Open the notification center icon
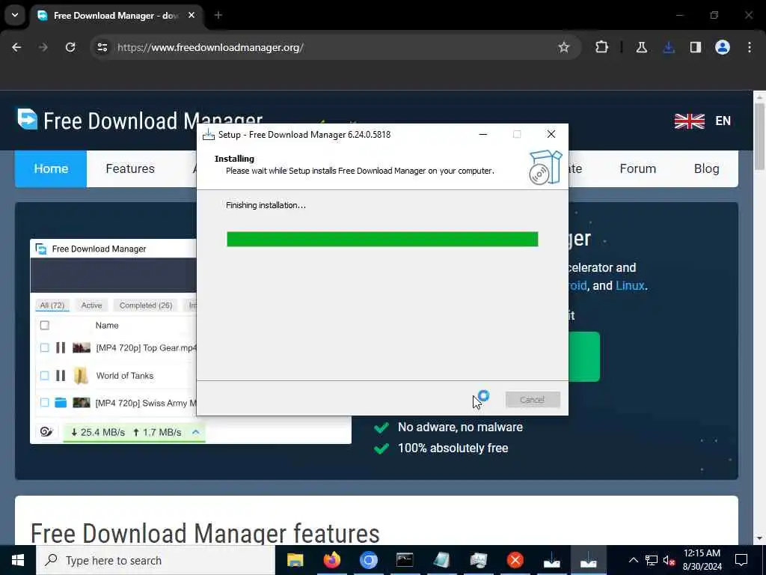The height and width of the screenshot is (575, 766). [741, 560]
